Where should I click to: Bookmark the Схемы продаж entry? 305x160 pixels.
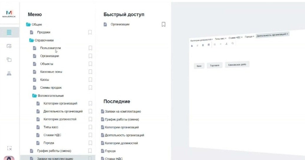pos(90,88)
